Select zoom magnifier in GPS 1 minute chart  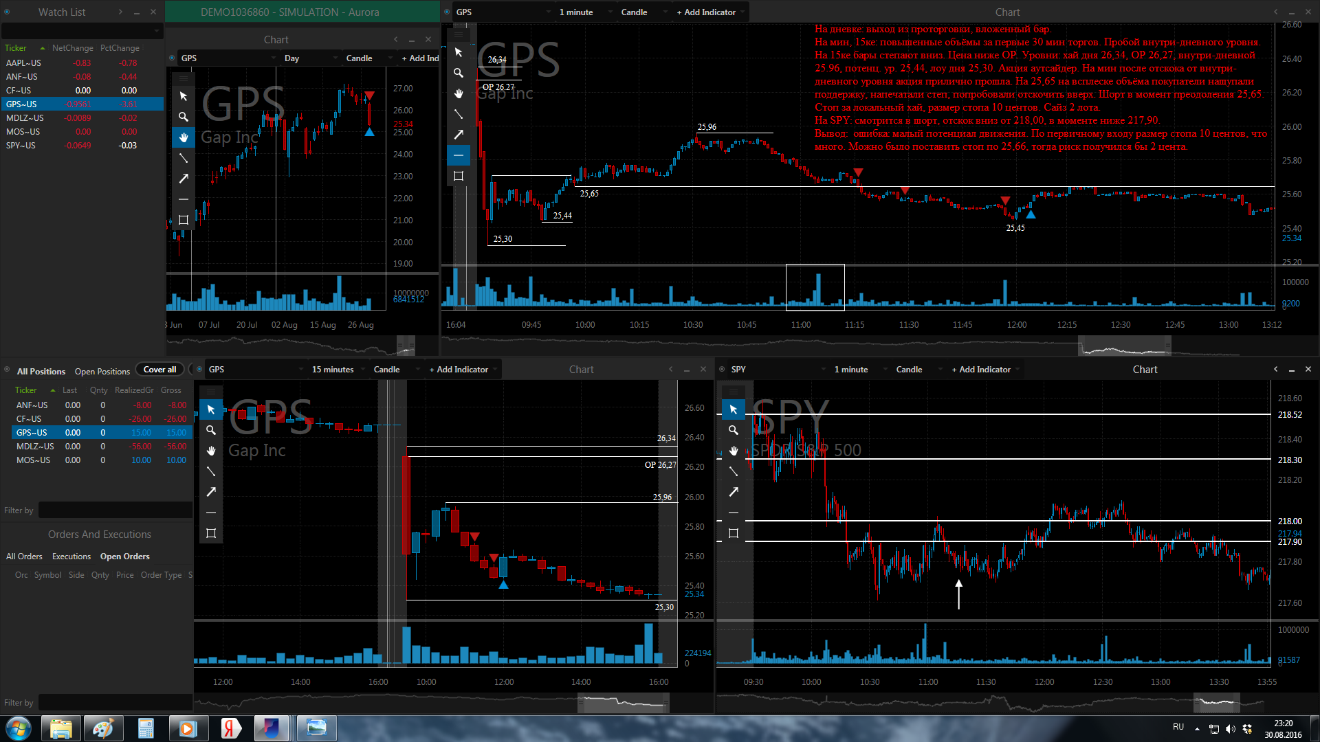click(x=459, y=73)
